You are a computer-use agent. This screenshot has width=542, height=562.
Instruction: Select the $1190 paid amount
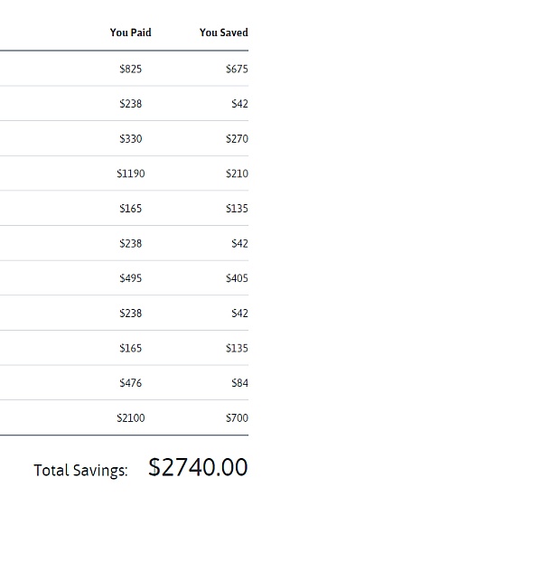pyautogui.click(x=130, y=173)
